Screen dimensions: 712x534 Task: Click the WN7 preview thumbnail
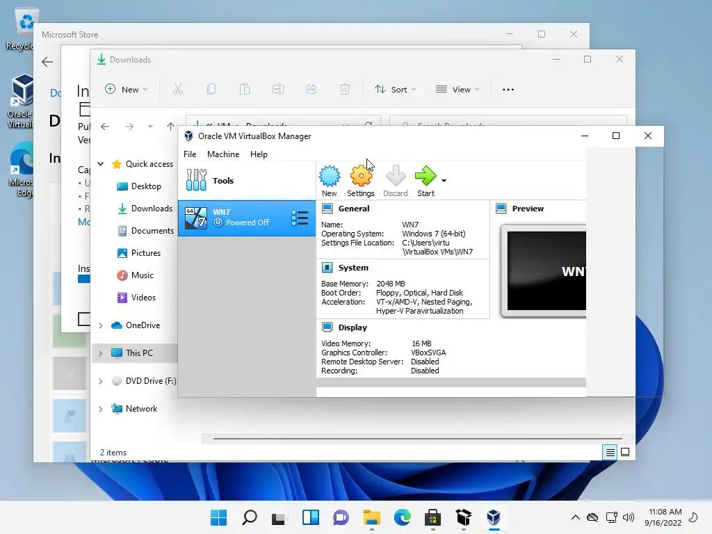tap(543, 270)
